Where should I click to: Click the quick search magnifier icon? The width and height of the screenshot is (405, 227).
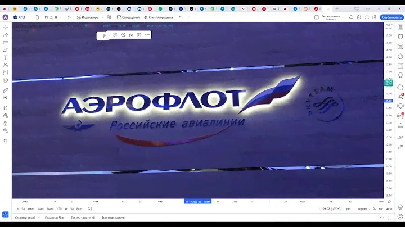coord(351,17)
